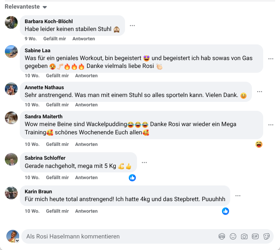280x250 pixels.
Task: Open options menu for Barbara Koch-Blöchl's comment
Action: [132, 25]
